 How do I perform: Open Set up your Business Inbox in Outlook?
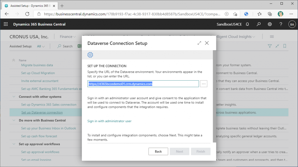[49, 128]
